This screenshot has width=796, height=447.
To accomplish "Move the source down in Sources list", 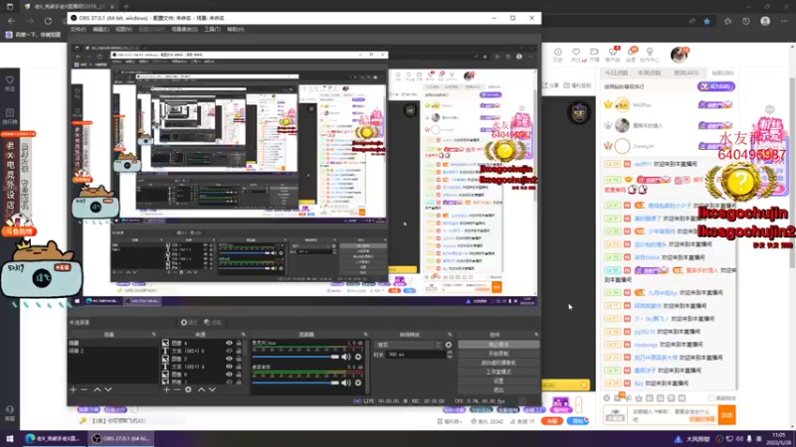I will pos(212,389).
